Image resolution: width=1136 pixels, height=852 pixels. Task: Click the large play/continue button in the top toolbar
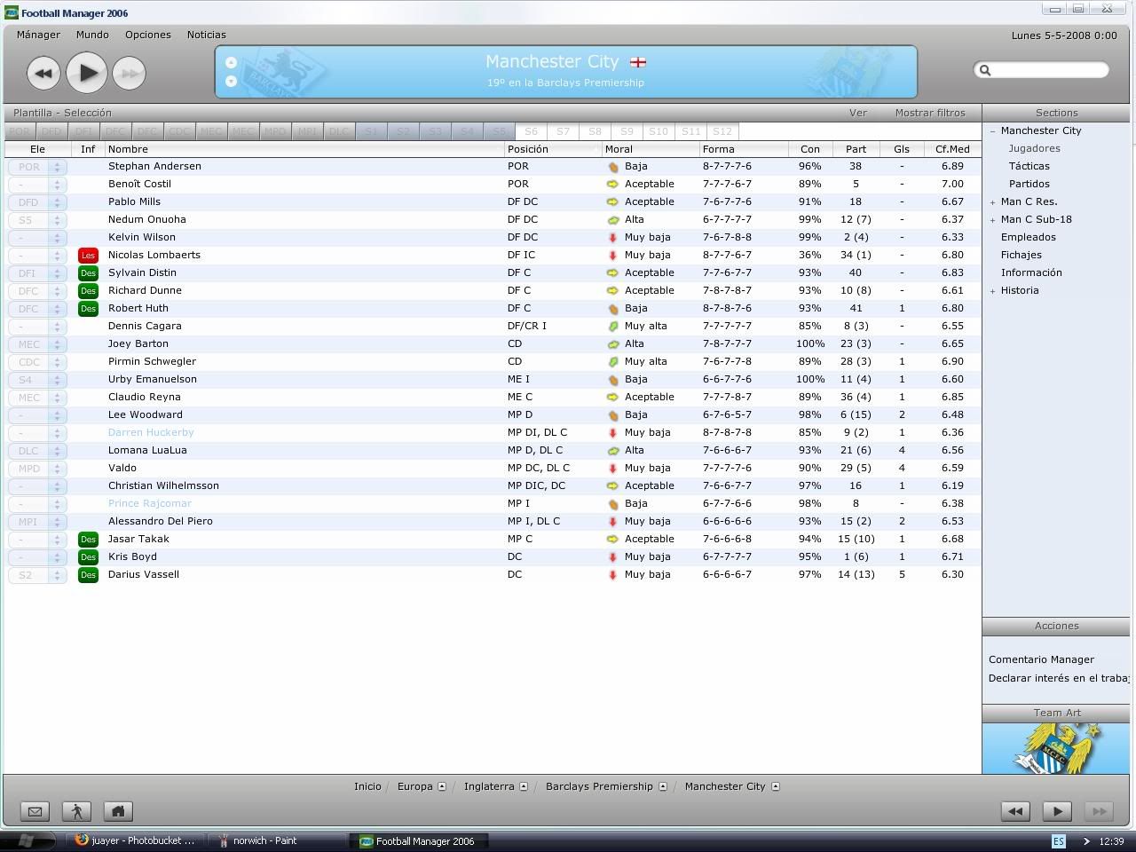tap(86, 73)
